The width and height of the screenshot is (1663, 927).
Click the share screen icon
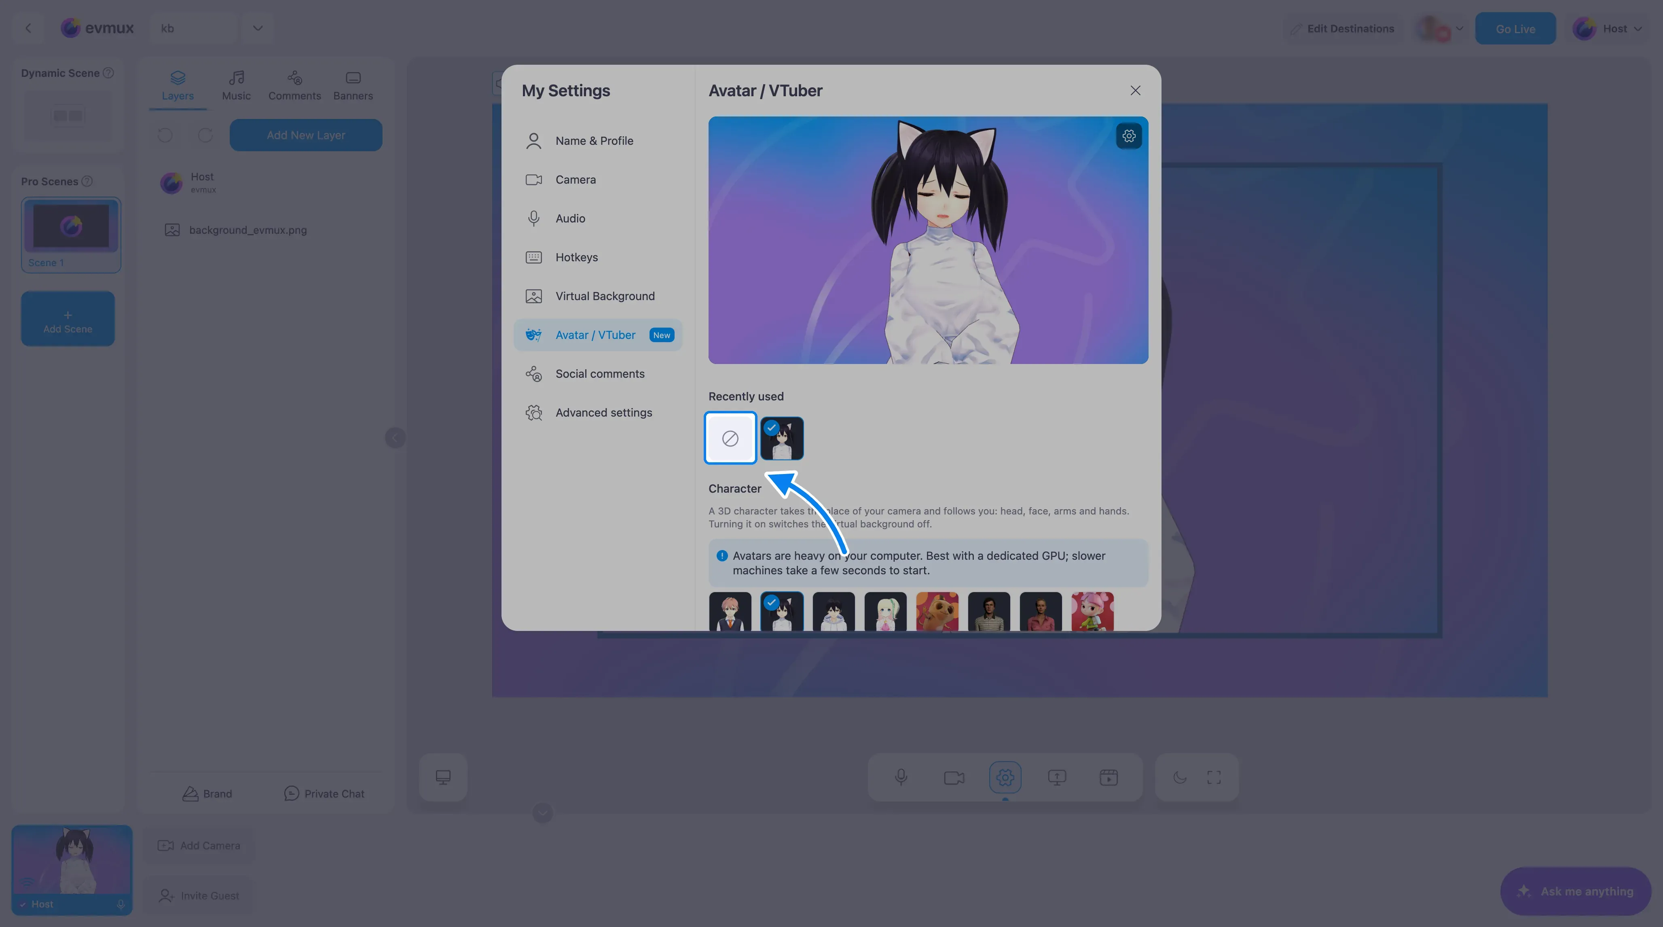point(1057,777)
